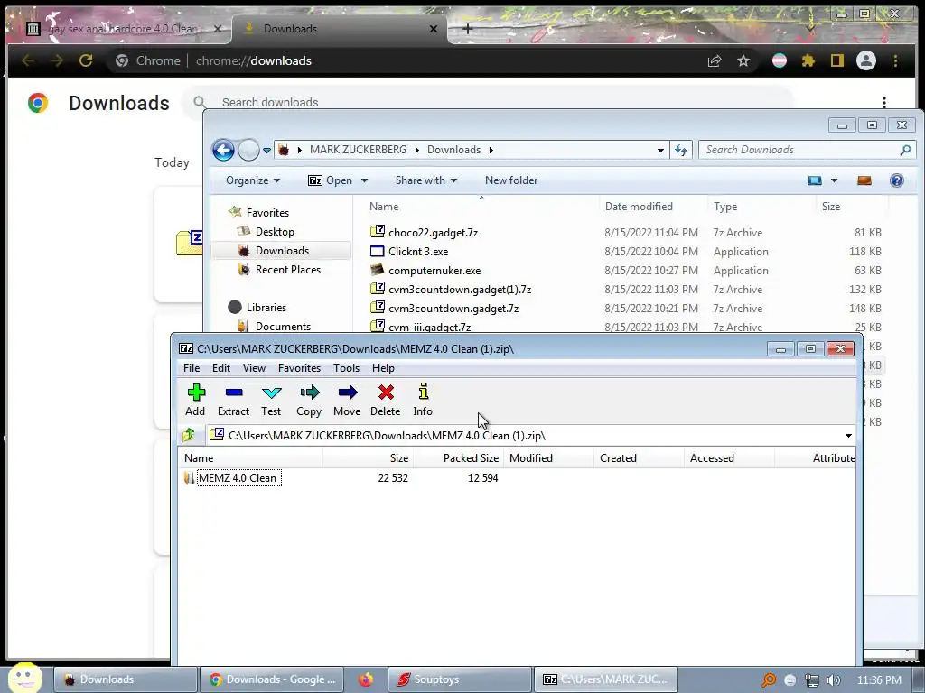Click New folder in Explorer toolbar
Viewport: 925px width, 693px height.
pyautogui.click(x=511, y=180)
